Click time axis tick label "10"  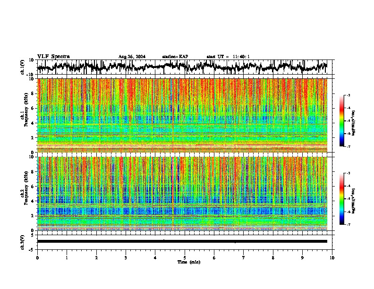click(x=332, y=258)
